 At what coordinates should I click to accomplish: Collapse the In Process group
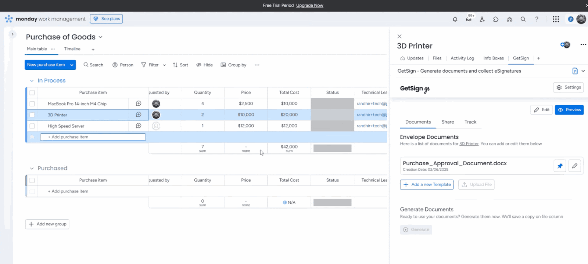(x=32, y=81)
